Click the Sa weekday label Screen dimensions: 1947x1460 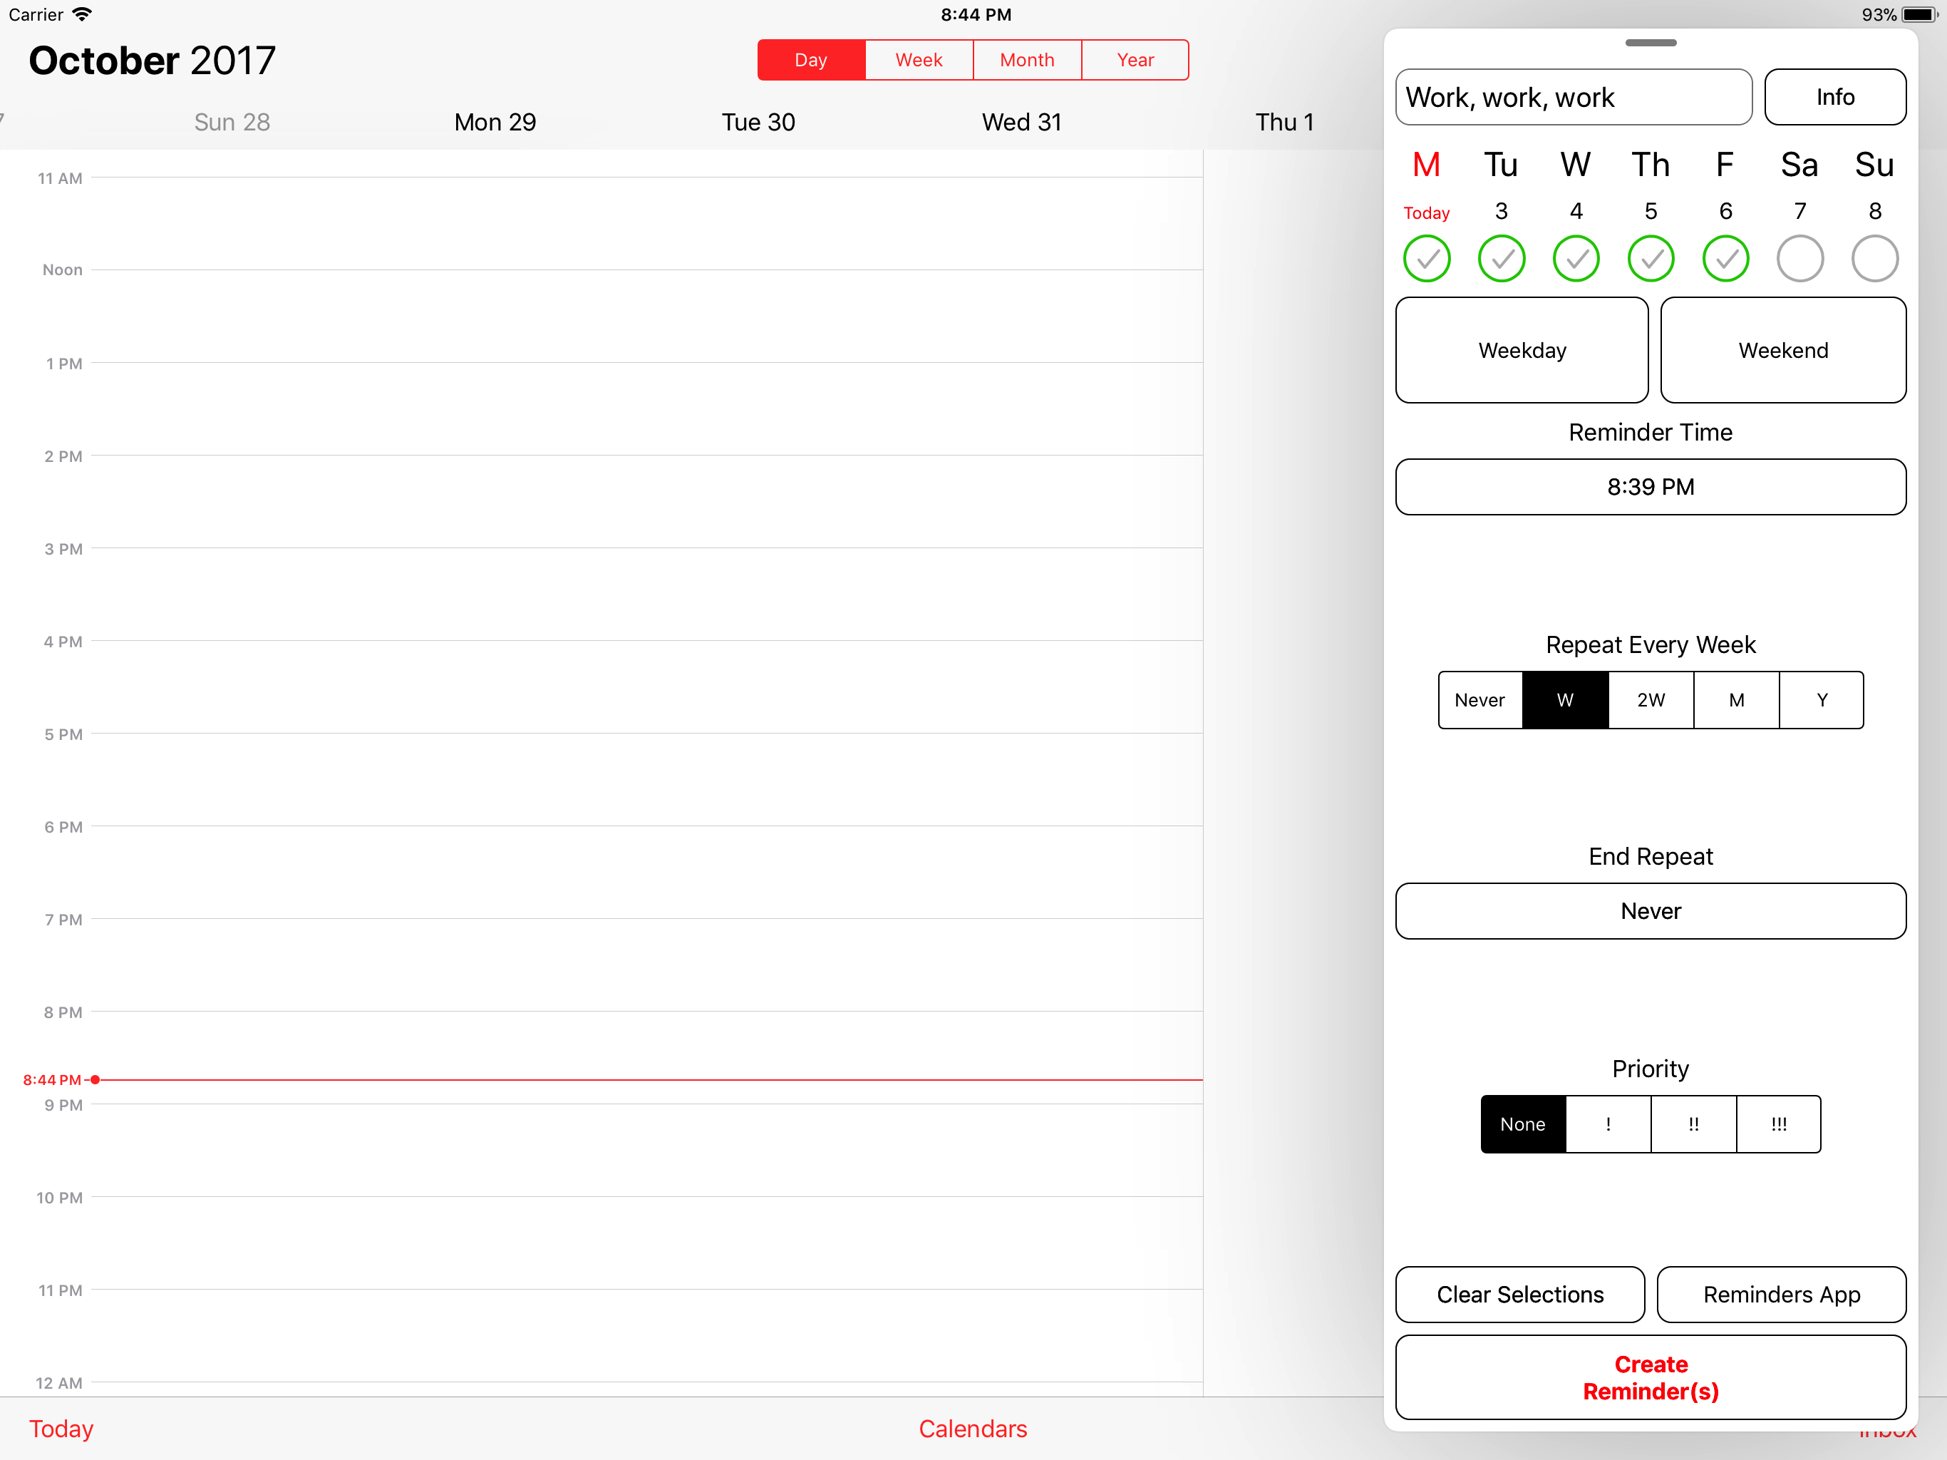[x=1800, y=165]
